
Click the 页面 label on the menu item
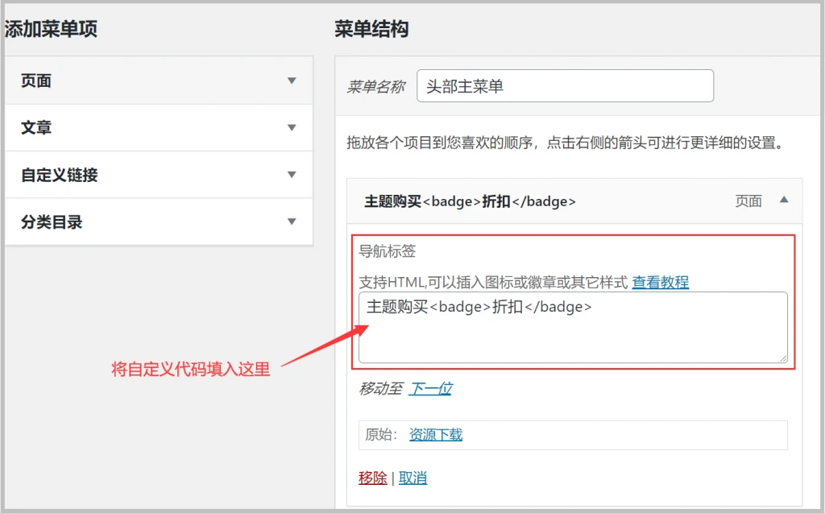coord(749,202)
